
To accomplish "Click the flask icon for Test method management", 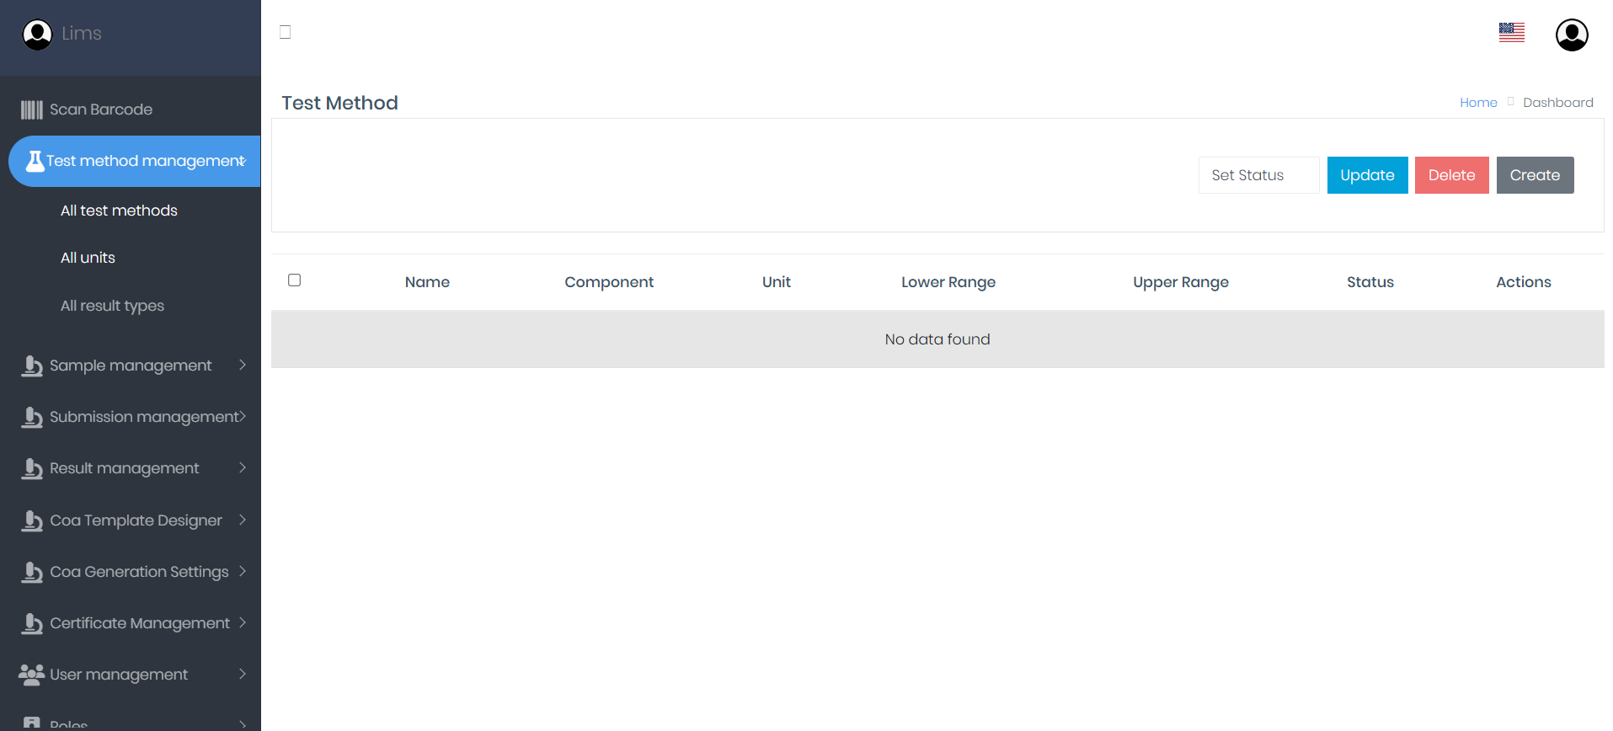I will click(x=35, y=161).
